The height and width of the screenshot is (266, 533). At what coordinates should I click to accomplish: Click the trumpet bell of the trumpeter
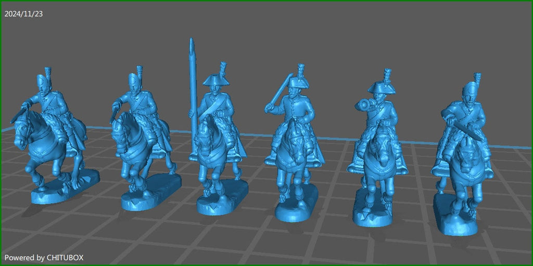(x=359, y=107)
